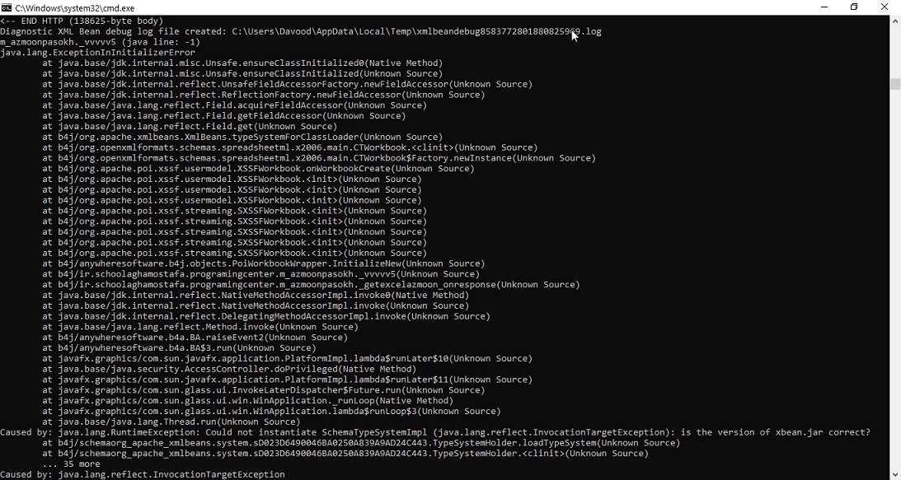Click the Unsafe.ensureClassInitialized0 stack line
The height and width of the screenshot is (480, 901).
(x=242, y=63)
